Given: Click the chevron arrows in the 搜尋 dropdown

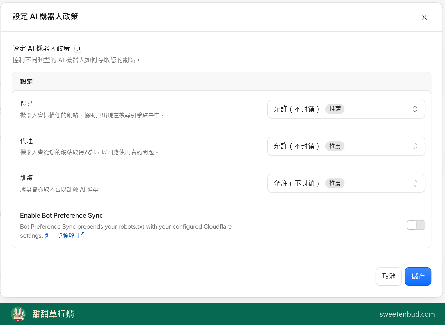Looking at the screenshot, I should click(x=415, y=109).
